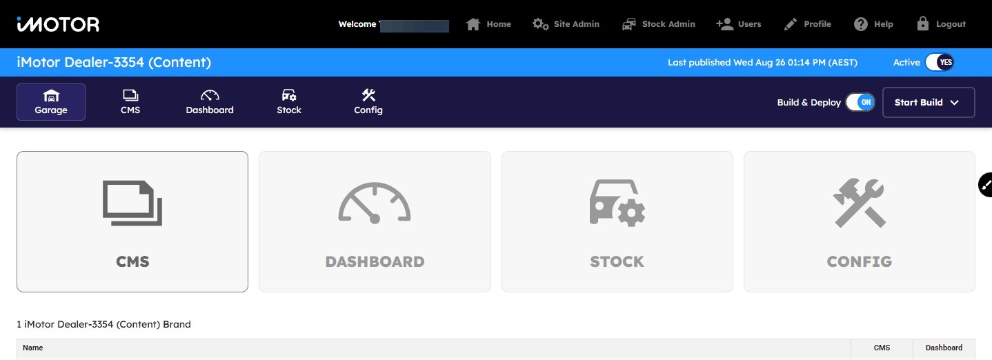Image resolution: width=992 pixels, height=360 pixels.
Task: Open the large DASHBOARD card
Action: [x=375, y=221]
